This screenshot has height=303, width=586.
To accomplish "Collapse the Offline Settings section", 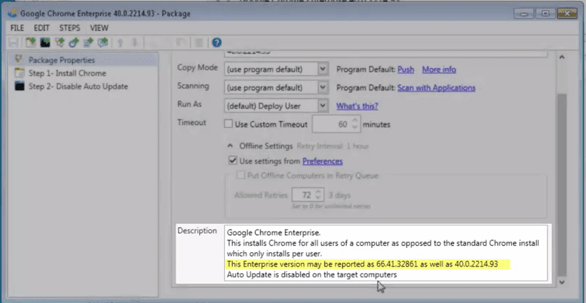I will tap(231, 146).
